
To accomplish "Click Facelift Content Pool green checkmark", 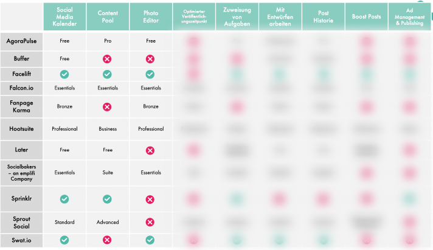I will coord(107,74).
